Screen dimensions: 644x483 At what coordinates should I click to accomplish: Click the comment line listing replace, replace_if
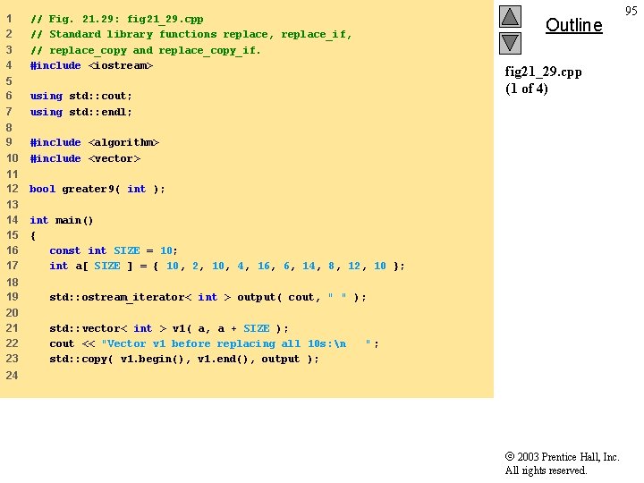pos(191,35)
